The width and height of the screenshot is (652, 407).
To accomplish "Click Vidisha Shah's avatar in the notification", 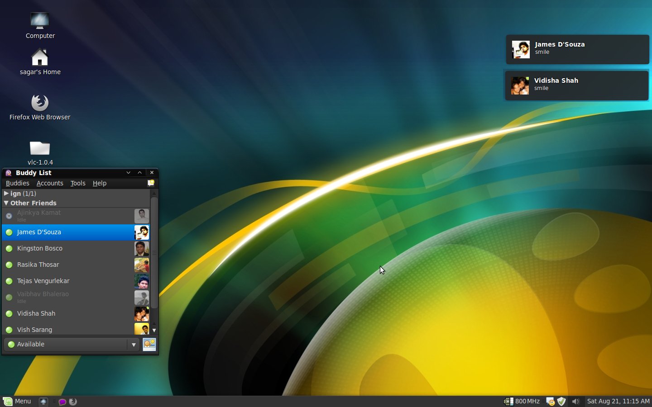I will coord(520,85).
